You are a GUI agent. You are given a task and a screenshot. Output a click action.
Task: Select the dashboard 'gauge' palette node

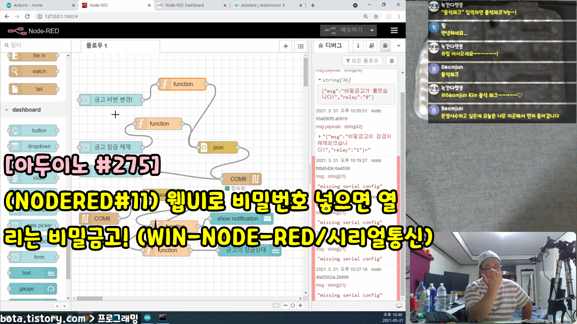tap(33, 289)
